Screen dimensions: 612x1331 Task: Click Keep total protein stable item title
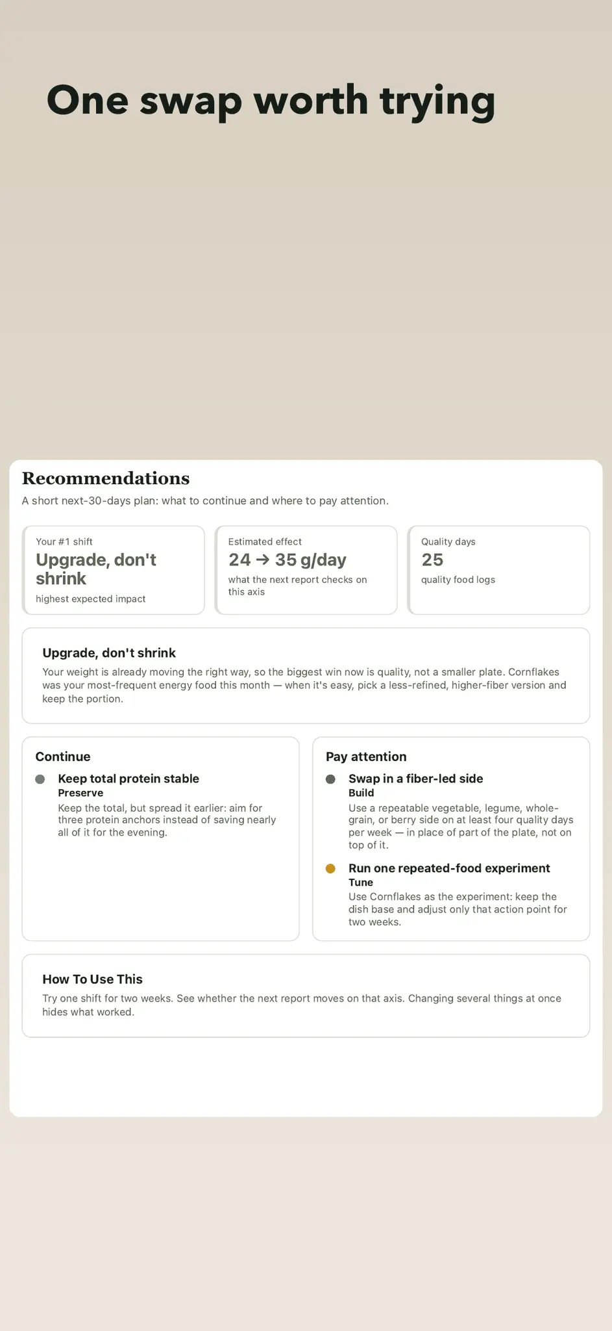[129, 779]
